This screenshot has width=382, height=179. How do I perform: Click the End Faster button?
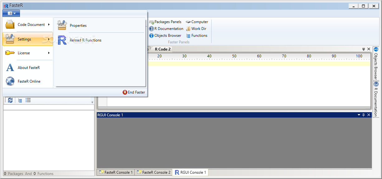(134, 92)
